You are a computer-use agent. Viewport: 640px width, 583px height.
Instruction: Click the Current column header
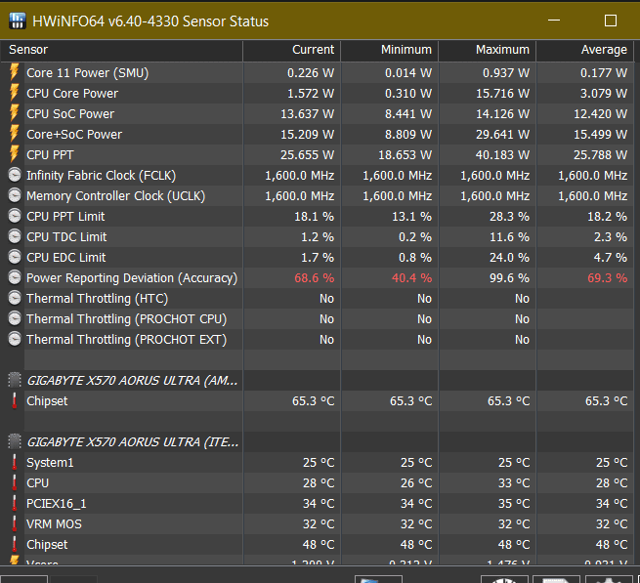[x=292, y=50]
